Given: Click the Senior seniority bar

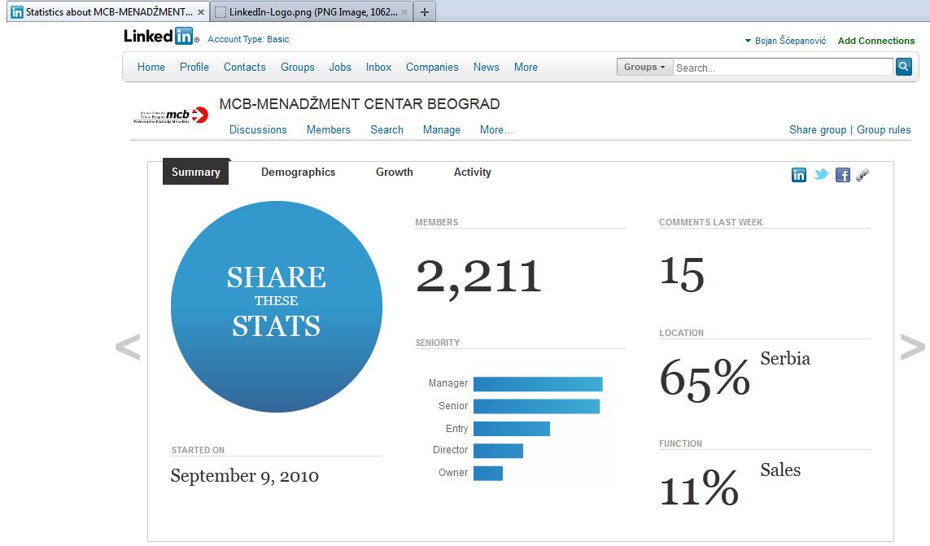Looking at the screenshot, I should pyautogui.click(x=536, y=407).
